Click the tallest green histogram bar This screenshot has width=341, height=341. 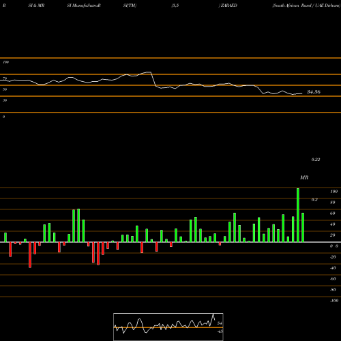[x=298, y=215]
